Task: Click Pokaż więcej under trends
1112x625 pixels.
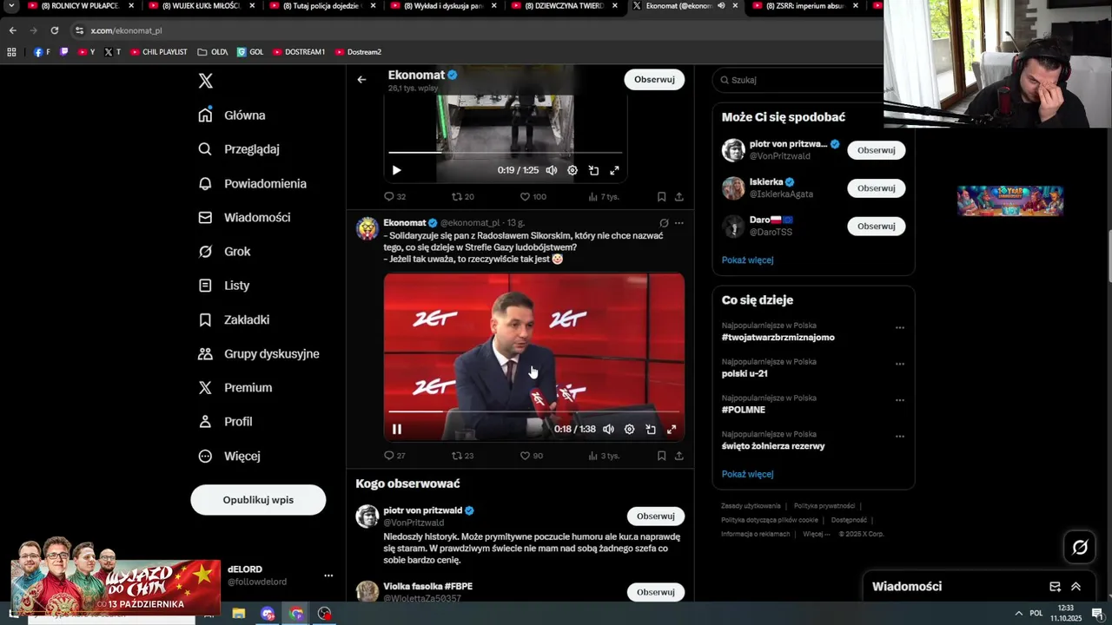Action: (747, 475)
